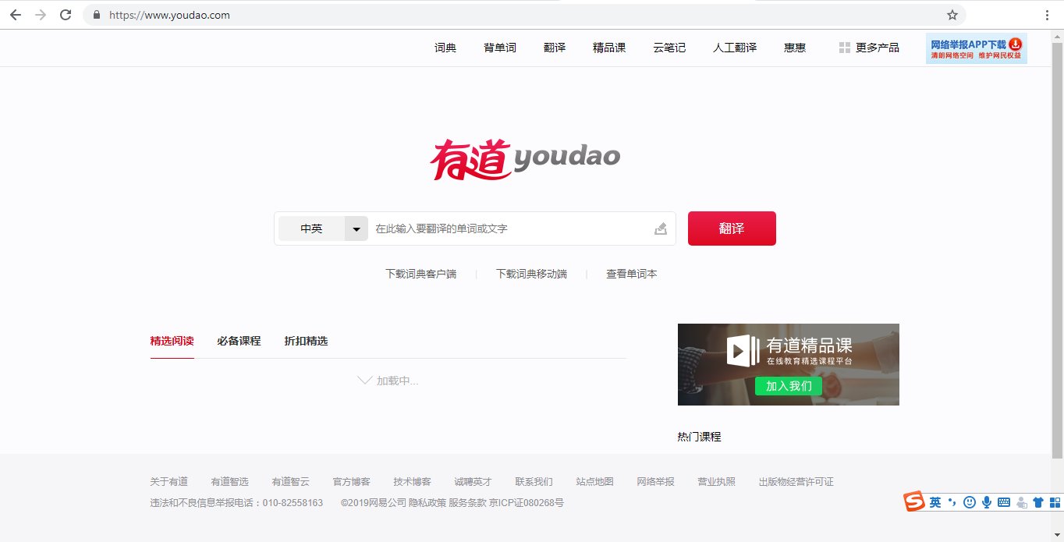The height and width of the screenshot is (542, 1064).
Task: Expand 更多产品 to see more products
Action: pyautogui.click(x=875, y=47)
